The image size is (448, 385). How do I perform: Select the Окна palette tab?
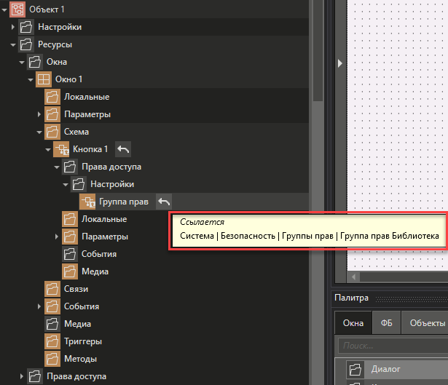click(x=353, y=323)
